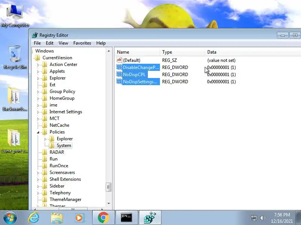The width and height of the screenshot is (301, 225).
Task: Select the ime key
Action: 53,105
